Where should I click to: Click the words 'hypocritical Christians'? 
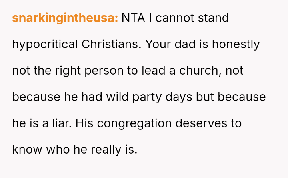coord(77,44)
